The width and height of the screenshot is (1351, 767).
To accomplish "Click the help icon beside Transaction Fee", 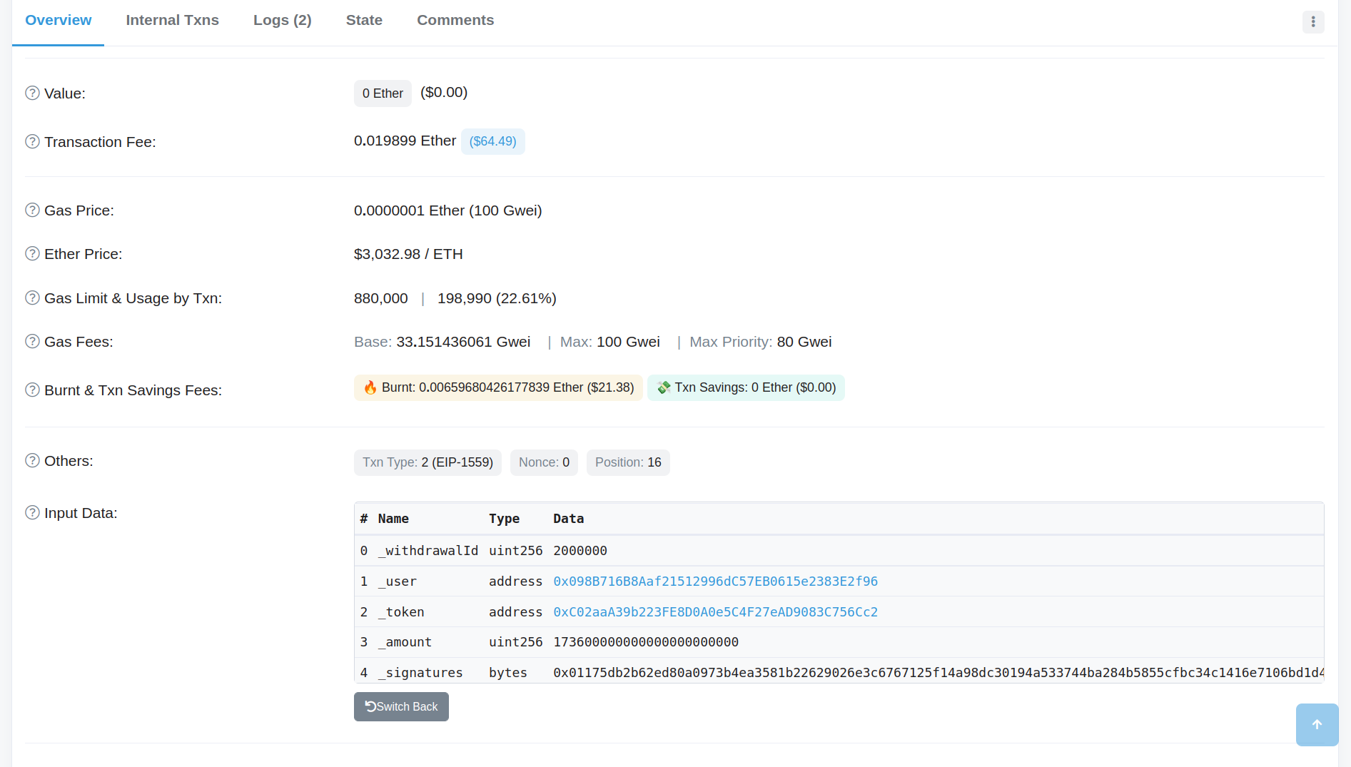I will [x=32, y=141].
